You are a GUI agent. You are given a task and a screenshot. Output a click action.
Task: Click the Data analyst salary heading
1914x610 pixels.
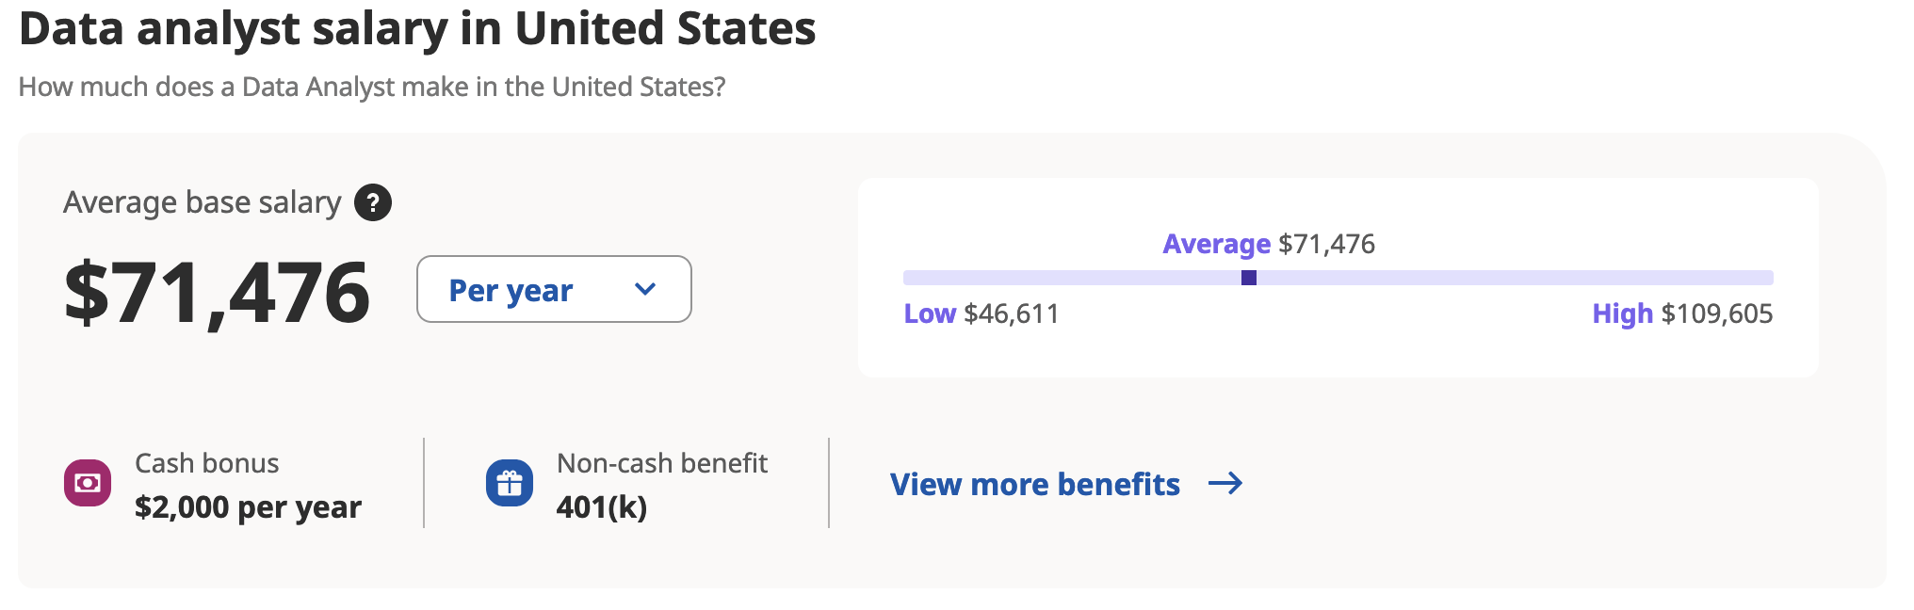pos(417,28)
